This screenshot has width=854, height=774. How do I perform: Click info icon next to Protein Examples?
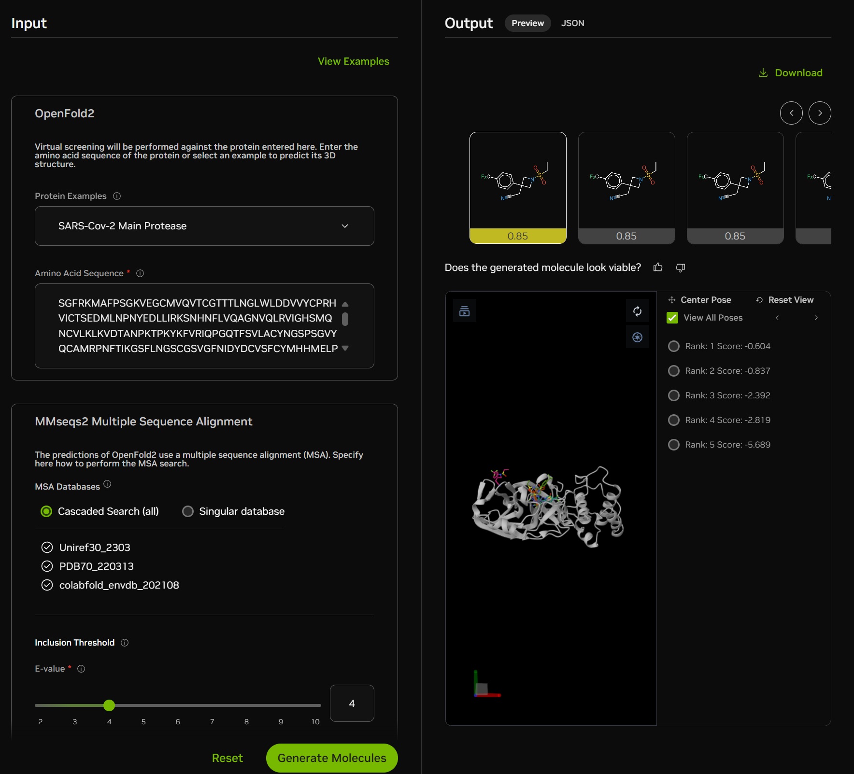click(x=117, y=196)
